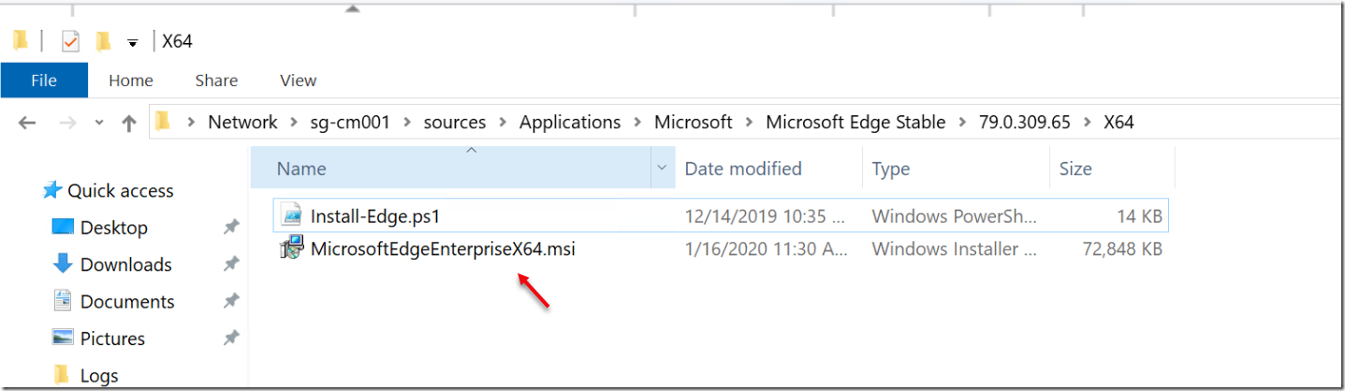Unpin Pictures using its pin icon
Image resolution: width=1345 pixels, height=391 pixels.
(230, 339)
